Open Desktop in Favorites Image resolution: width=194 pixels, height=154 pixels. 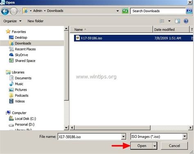(x=21, y=38)
